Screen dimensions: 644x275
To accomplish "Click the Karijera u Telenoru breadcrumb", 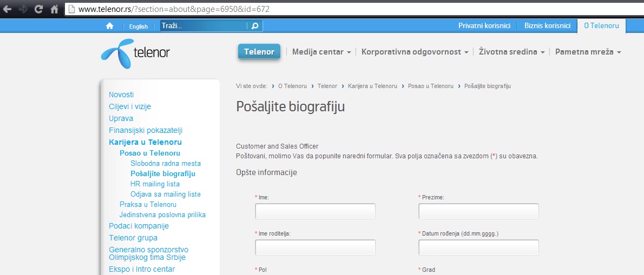I will point(372,86).
